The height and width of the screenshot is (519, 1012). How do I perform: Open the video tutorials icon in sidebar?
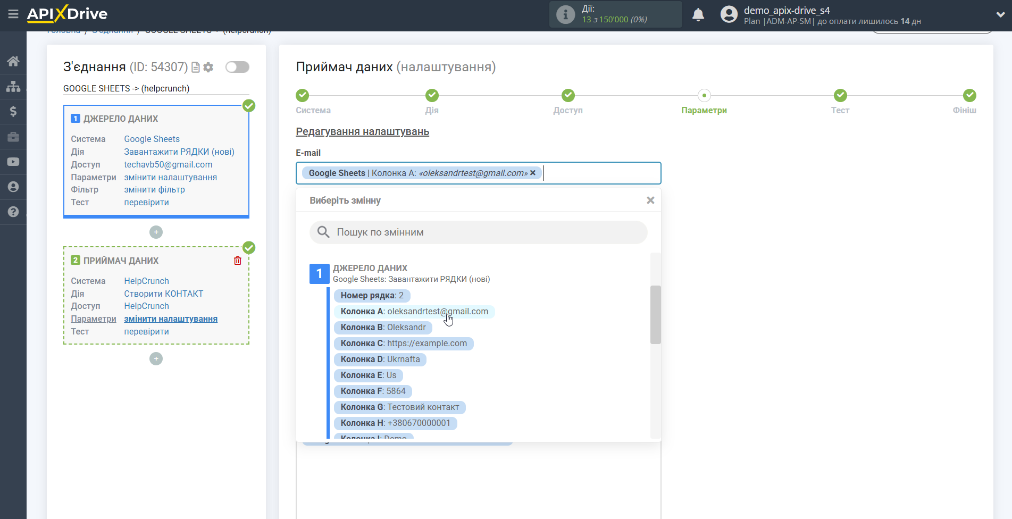tap(13, 162)
